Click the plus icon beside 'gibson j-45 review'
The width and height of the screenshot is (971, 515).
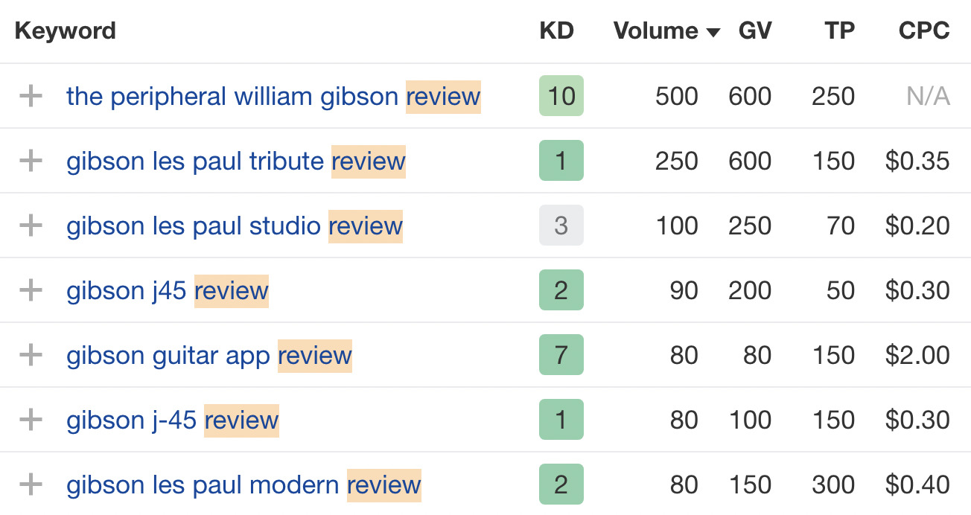[30, 420]
